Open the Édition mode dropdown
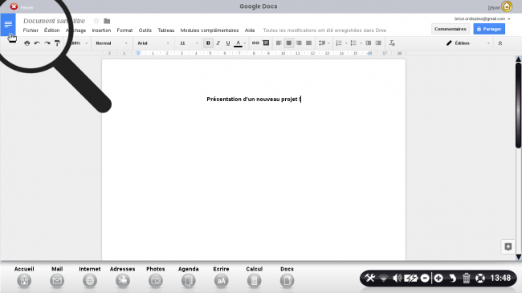 click(467, 43)
